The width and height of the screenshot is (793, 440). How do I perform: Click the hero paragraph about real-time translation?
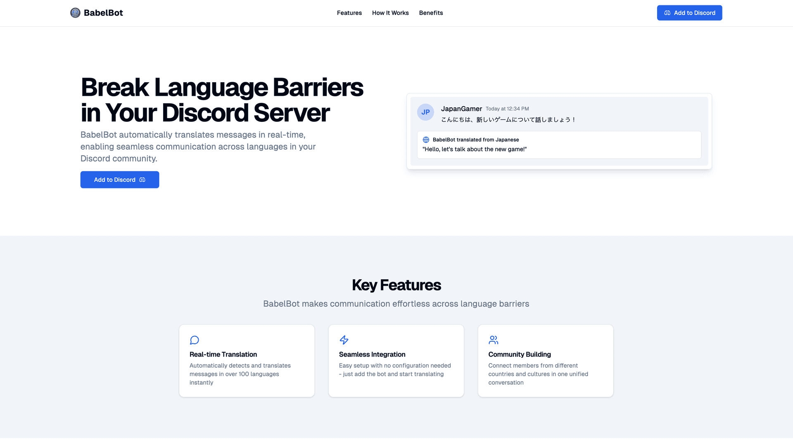(x=198, y=147)
